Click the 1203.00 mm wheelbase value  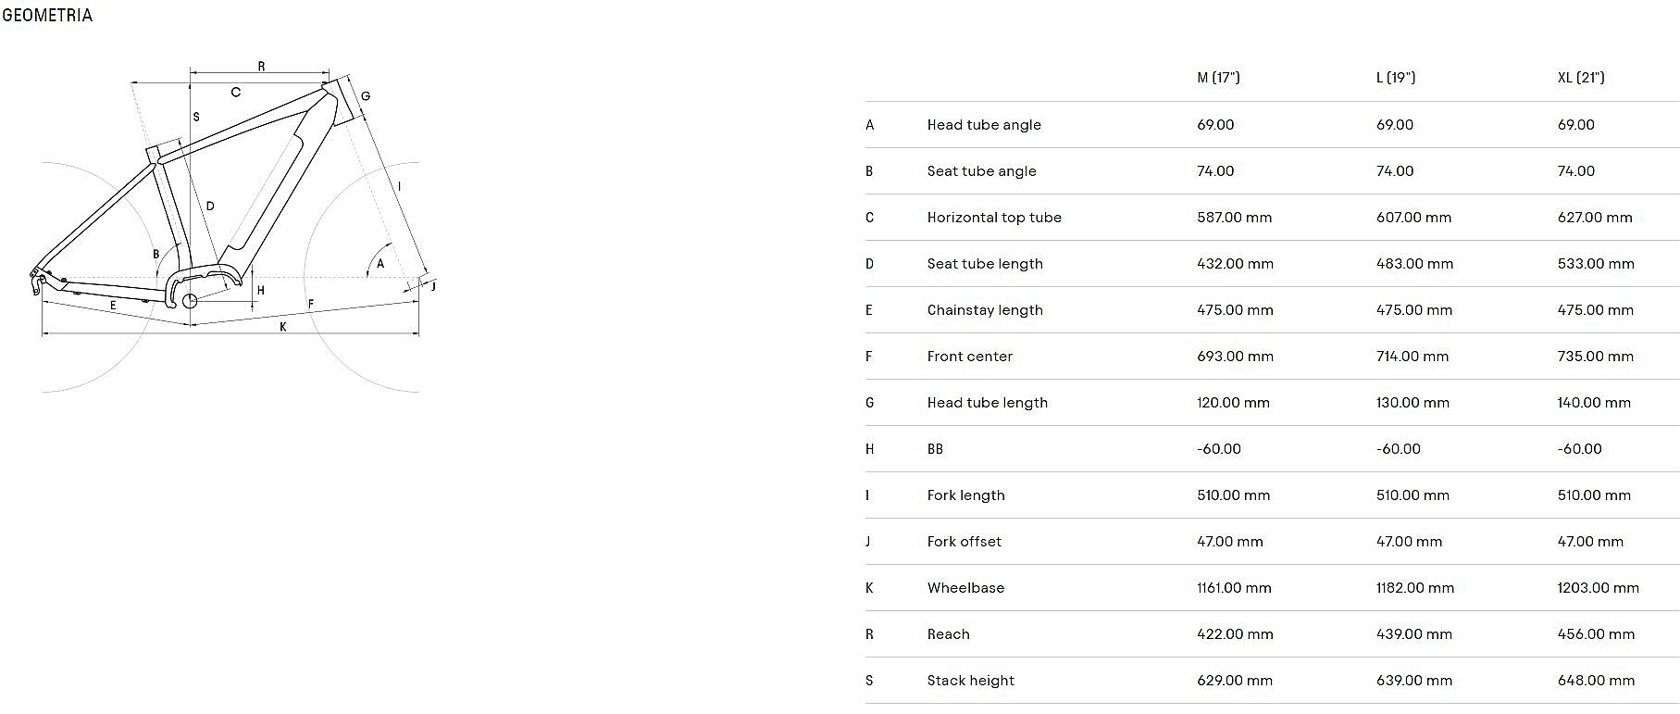1598,588
